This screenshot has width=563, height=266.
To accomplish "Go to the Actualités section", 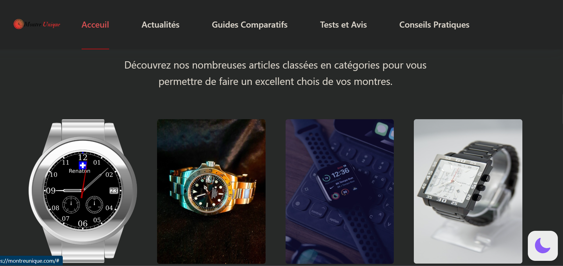I will pos(160,25).
